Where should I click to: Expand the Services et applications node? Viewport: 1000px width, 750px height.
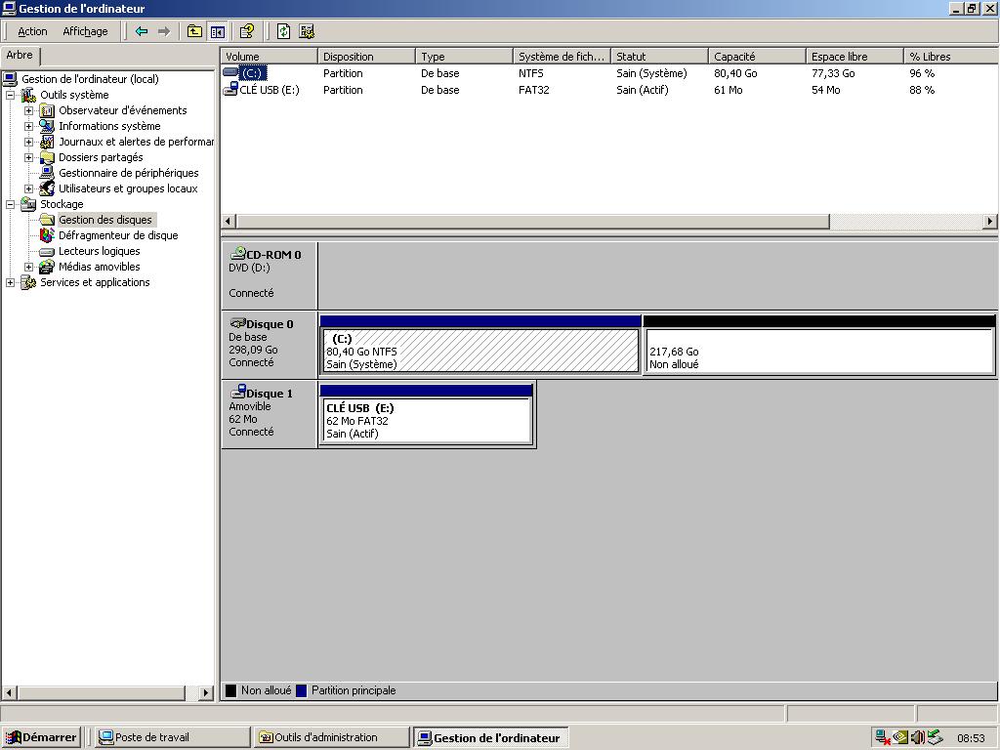click(10, 282)
